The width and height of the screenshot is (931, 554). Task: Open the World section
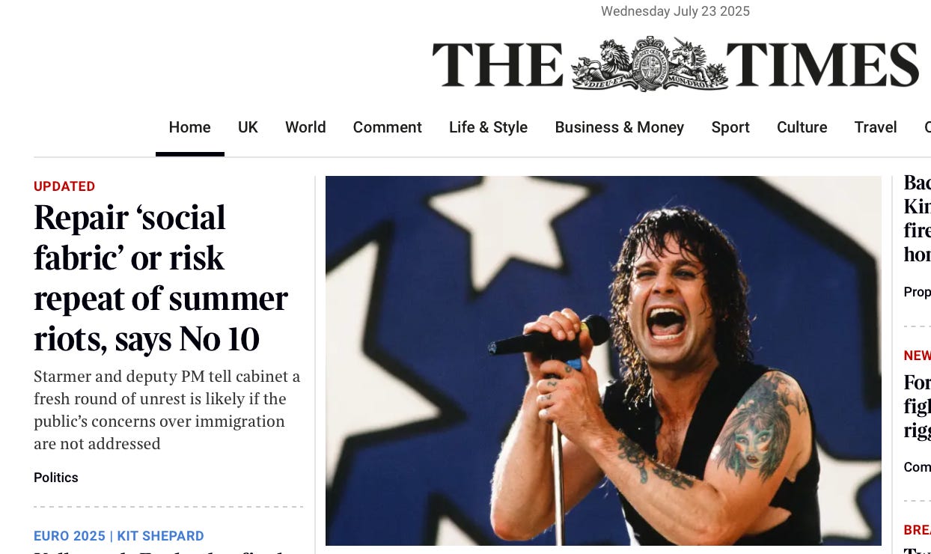(x=305, y=127)
